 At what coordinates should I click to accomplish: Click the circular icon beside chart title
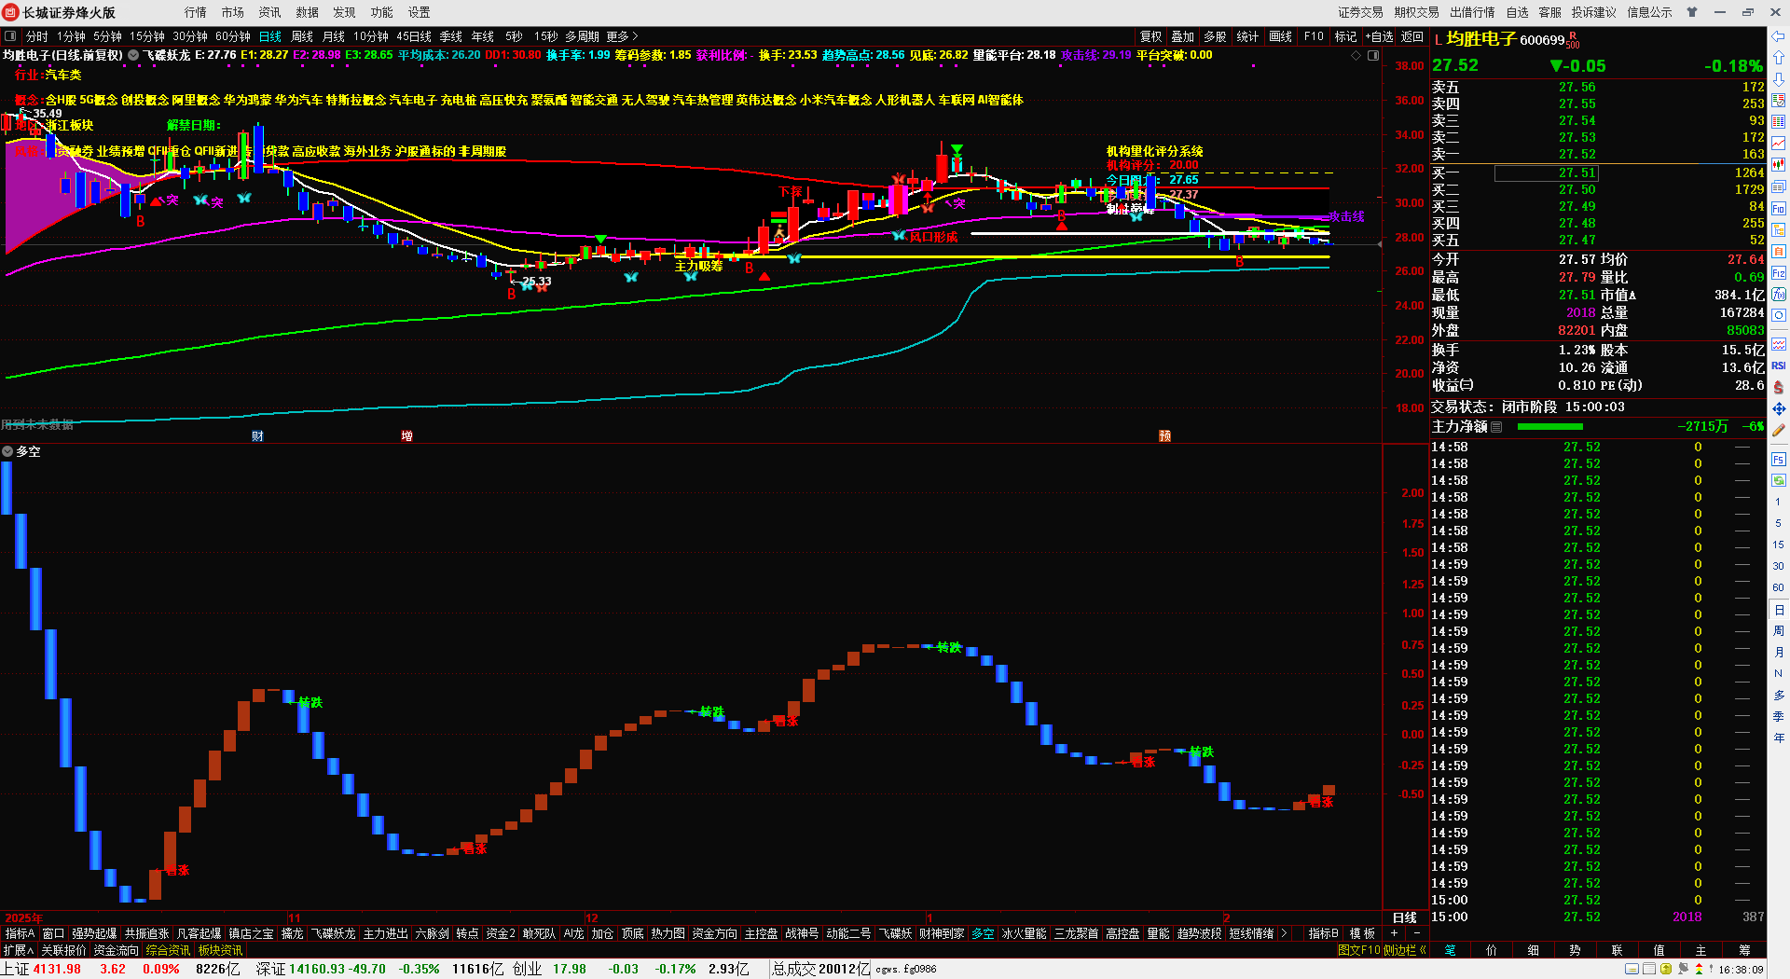point(133,55)
